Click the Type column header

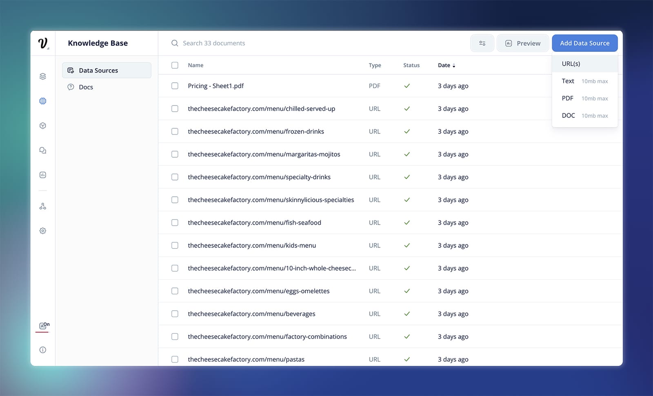[x=375, y=65]
